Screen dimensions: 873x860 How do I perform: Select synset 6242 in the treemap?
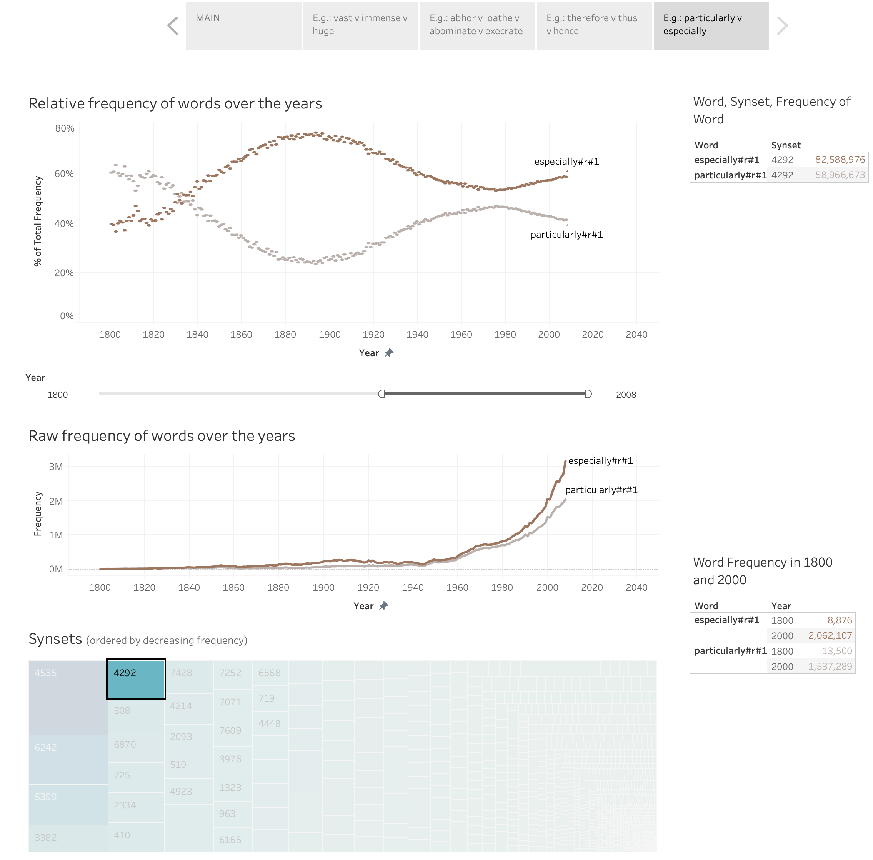tap(68, 759)
